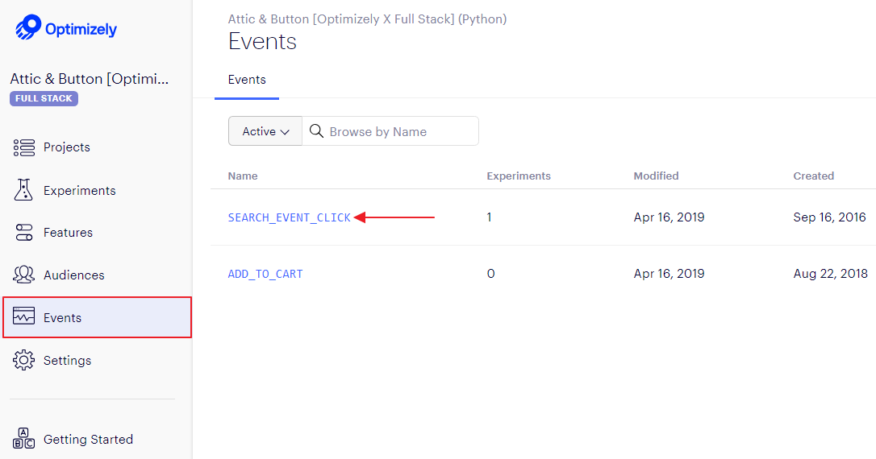Open Getting Started in the sidebar
Viewport: 876px width, 459px height.
tap(88, 440)
